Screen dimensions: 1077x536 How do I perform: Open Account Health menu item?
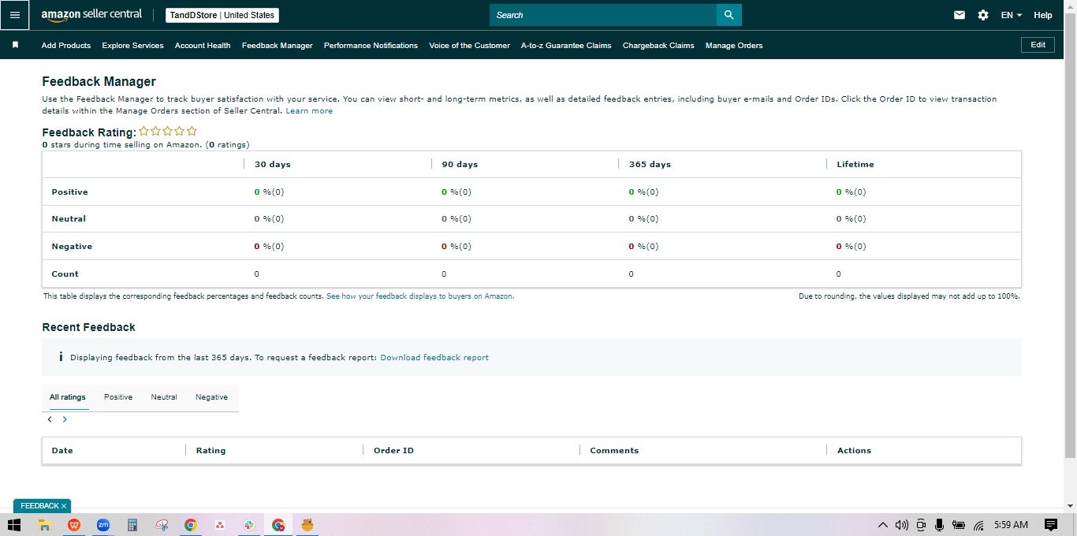(x=203, y=46)
